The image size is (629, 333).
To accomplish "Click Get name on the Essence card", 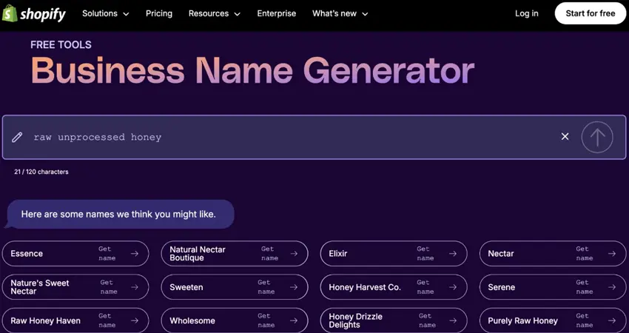I will coord(107,254).
